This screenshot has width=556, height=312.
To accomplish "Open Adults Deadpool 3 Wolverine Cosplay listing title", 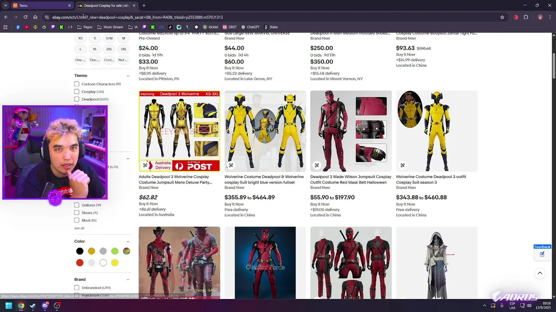I will [175, 179].
